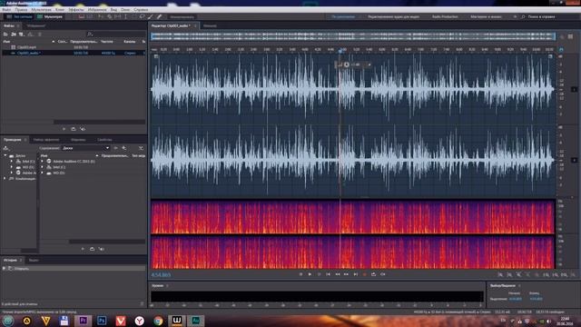Open Photoshop from the taskbar
The width and height of the screenshot is (581, 327).
point(102,321)
